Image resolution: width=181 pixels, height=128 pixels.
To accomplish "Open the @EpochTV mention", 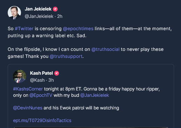I will (41, 95).
